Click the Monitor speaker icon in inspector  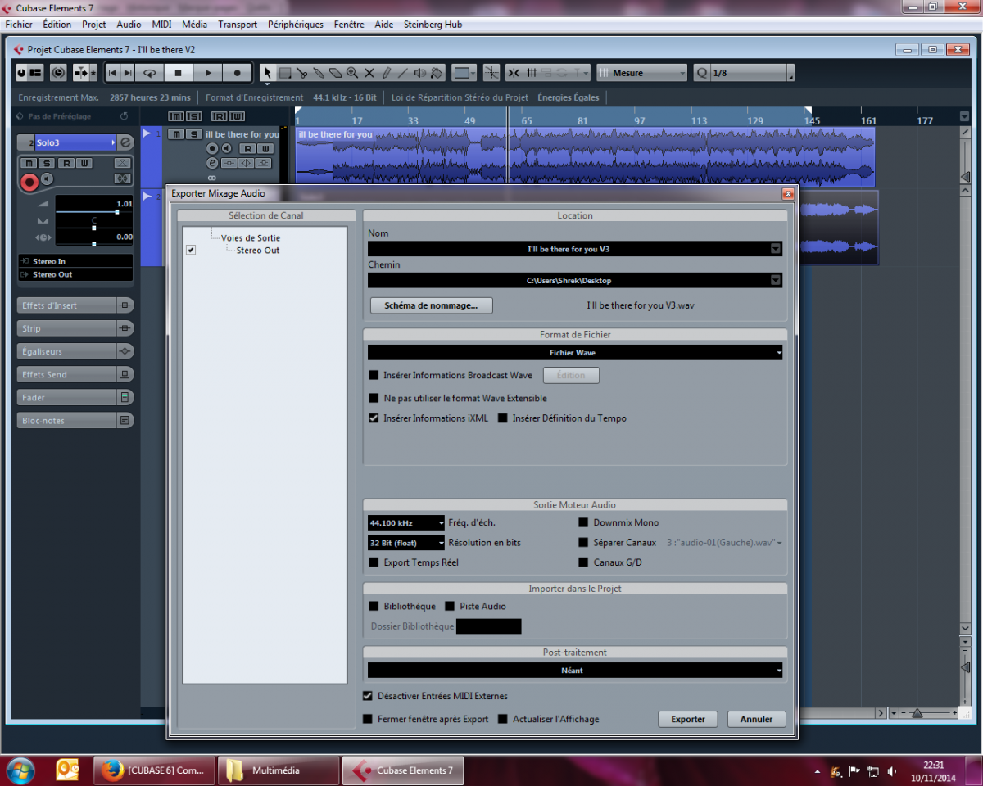coord(47,178)
